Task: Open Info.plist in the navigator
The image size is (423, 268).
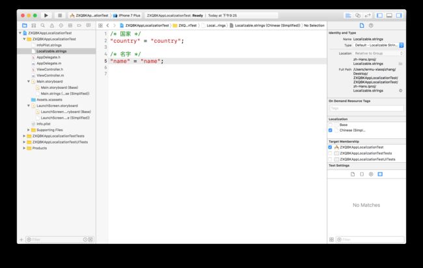Action: pyautogui.click(x=44, y=124)
